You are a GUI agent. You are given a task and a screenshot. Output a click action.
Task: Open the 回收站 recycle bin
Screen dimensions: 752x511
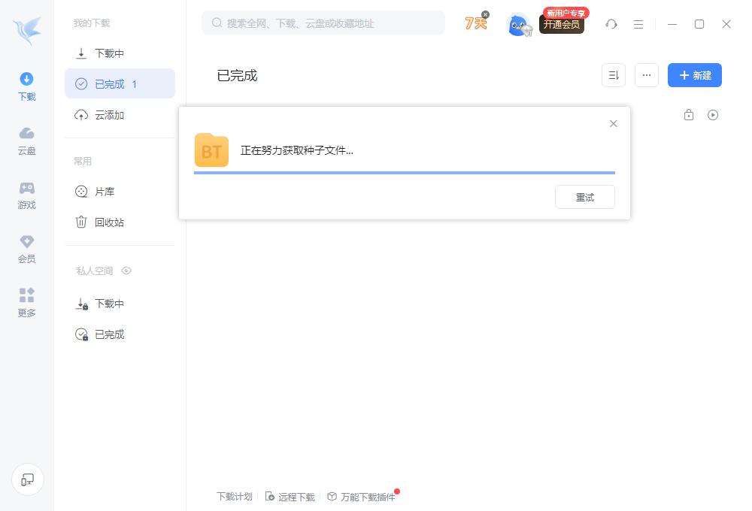[110, 222]
